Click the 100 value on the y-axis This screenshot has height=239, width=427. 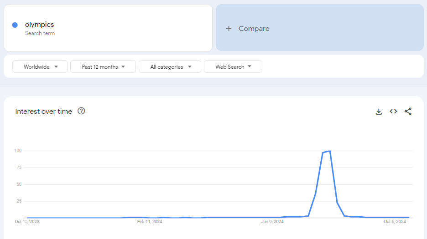click(18, 151)
